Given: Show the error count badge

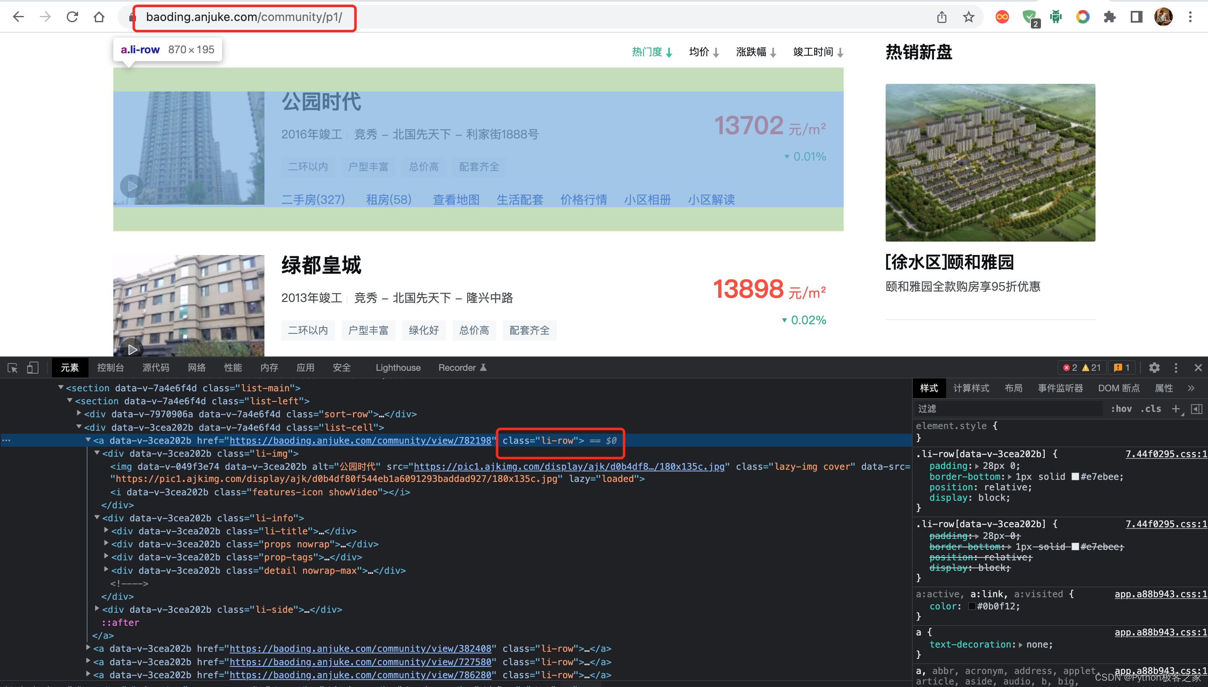Looking at the screenshot, I should [1070, 367].
